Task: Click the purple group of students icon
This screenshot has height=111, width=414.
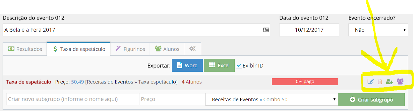Action: 400,81
